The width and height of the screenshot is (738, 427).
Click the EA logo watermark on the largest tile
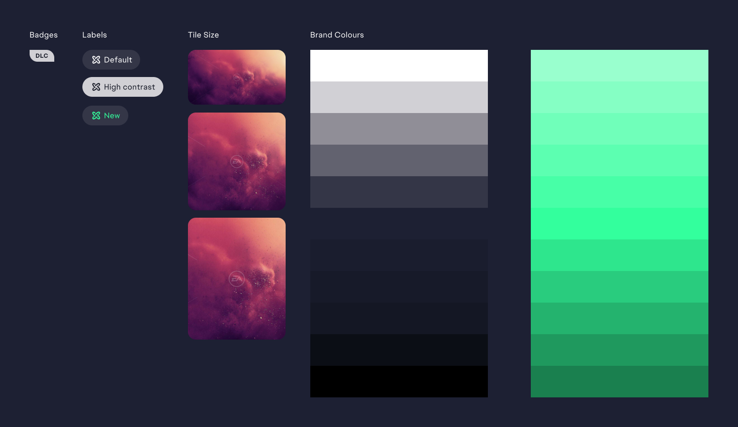click(236, 279)
